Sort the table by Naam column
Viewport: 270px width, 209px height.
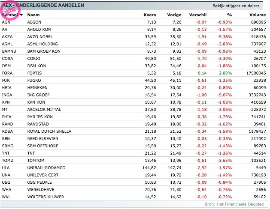pos(33,15)
